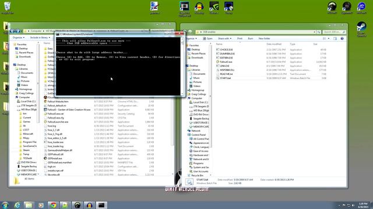Click the taskbar clock
This screenshot has width=373, height=209.
363,205
